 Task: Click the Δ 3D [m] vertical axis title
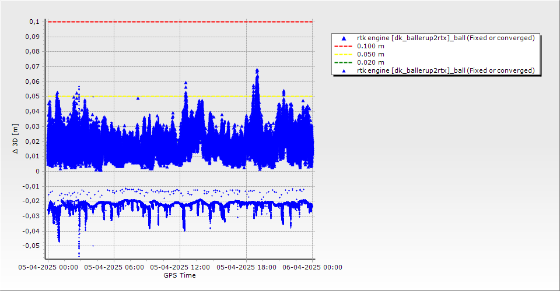tap(16, 137)
